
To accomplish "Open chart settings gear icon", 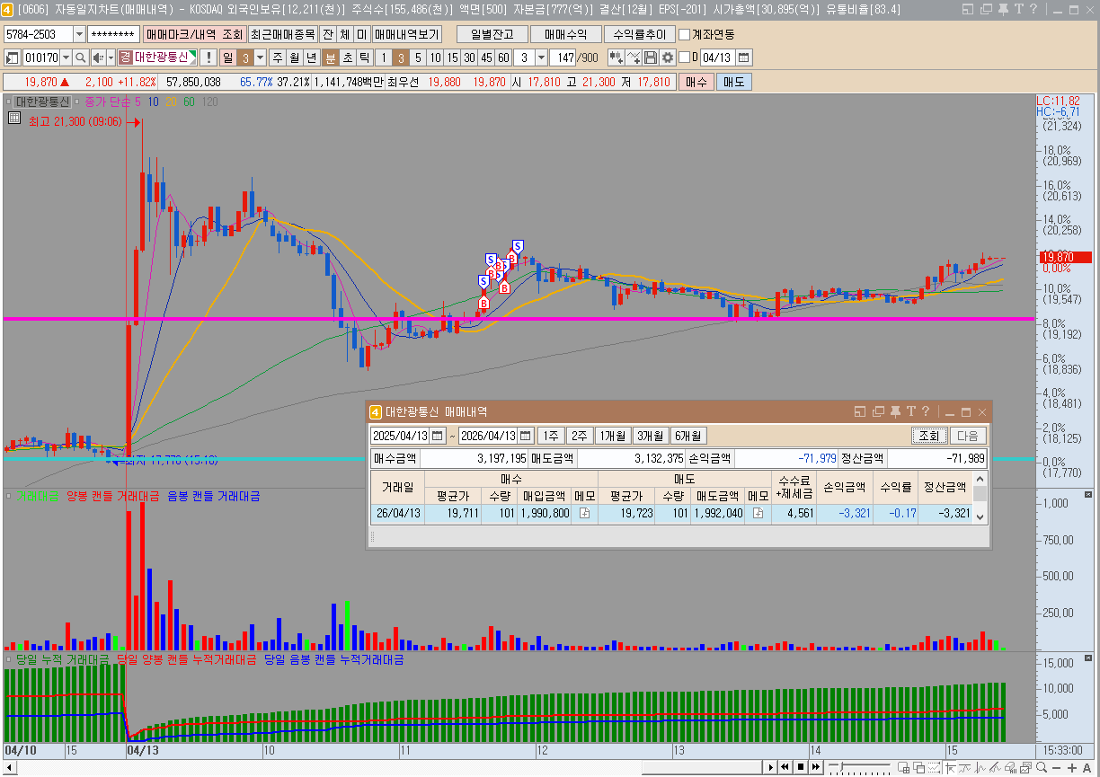I will [668, 57].
